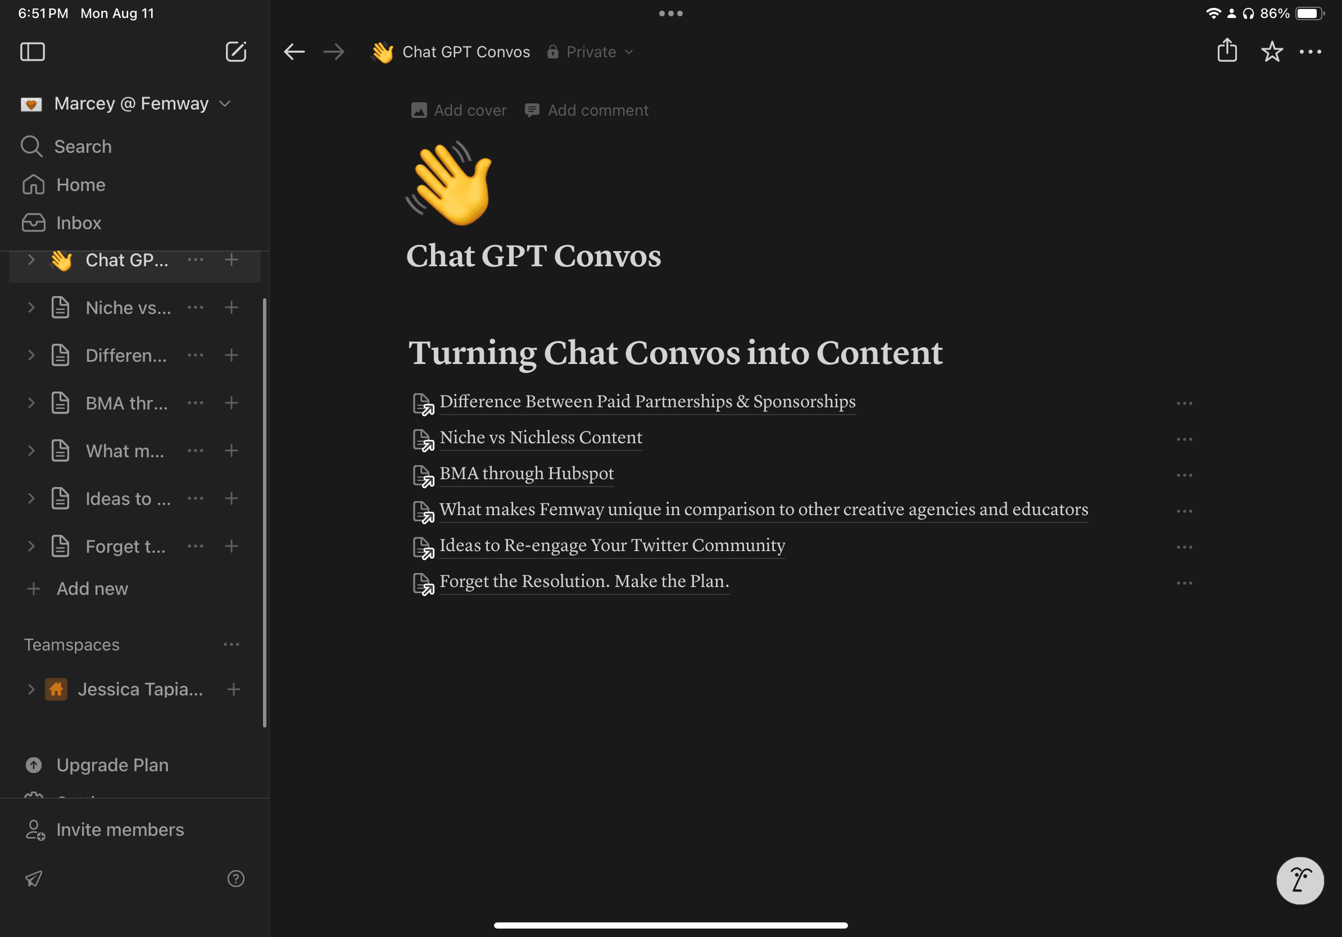The image size is (1342, 937).
Task: Click the Notion AI floating button
Action: click(1299, 880)
